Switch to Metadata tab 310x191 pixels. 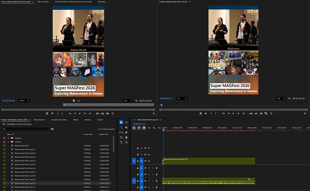[102, 2]
